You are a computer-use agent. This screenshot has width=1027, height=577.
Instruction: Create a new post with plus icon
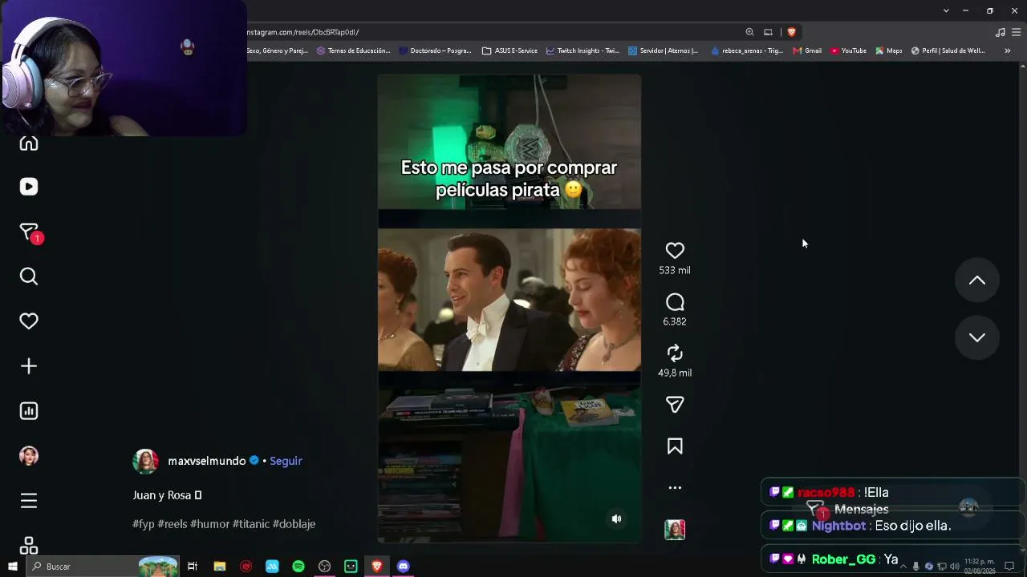pos(29,366)
